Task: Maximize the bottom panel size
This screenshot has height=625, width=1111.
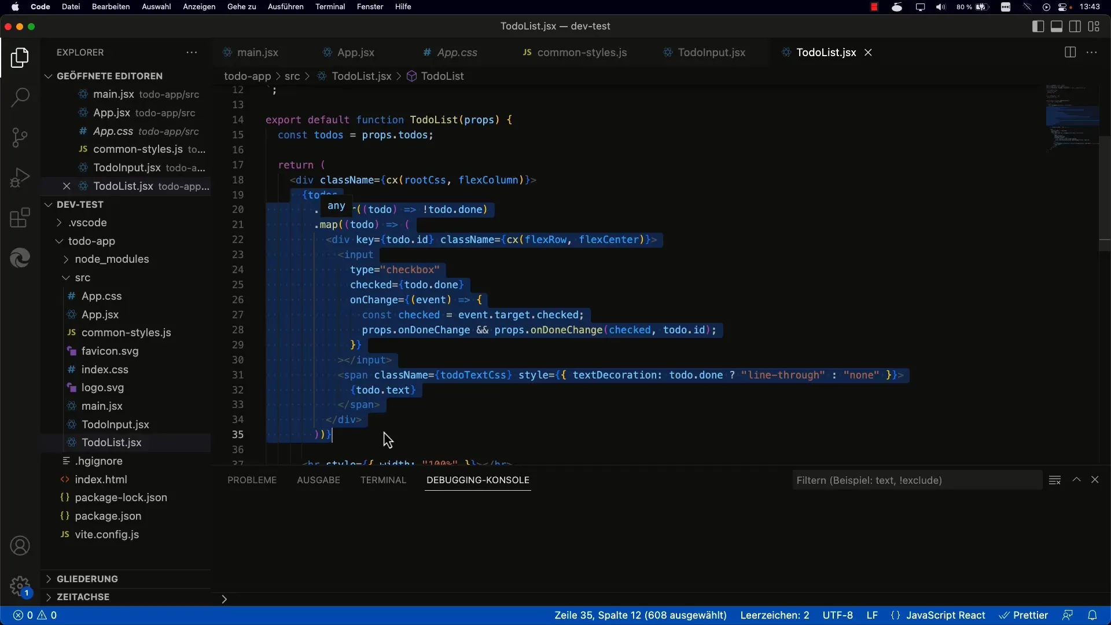Action: coord(1076,480)
